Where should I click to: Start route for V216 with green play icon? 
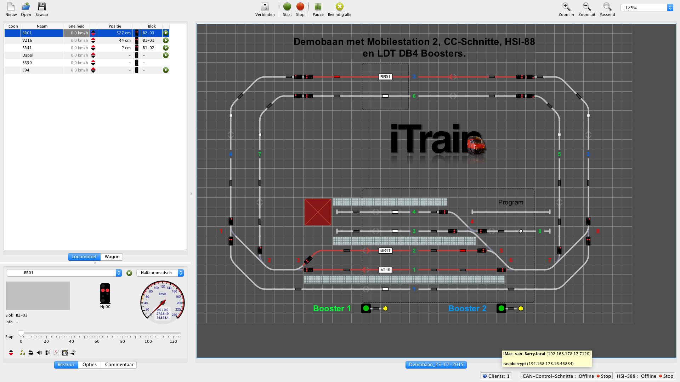166,40
